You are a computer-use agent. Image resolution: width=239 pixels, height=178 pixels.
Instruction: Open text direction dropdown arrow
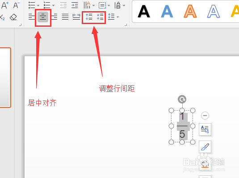point(93,5)
